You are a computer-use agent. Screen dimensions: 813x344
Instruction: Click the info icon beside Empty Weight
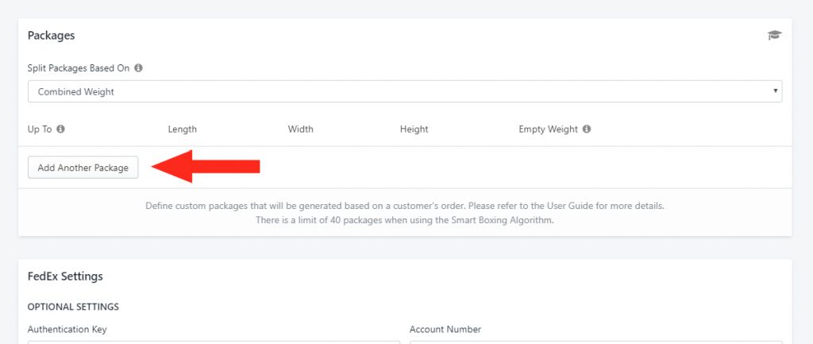point(587,129)
